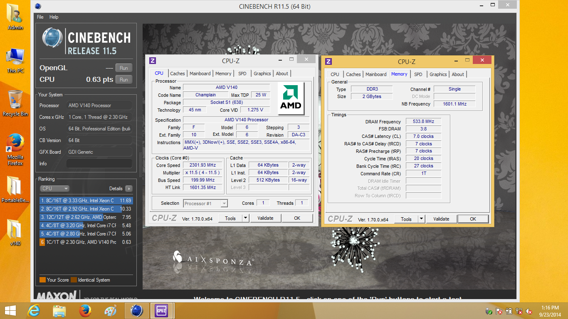Open Paint from the taskbar

[x=111, y=311]
